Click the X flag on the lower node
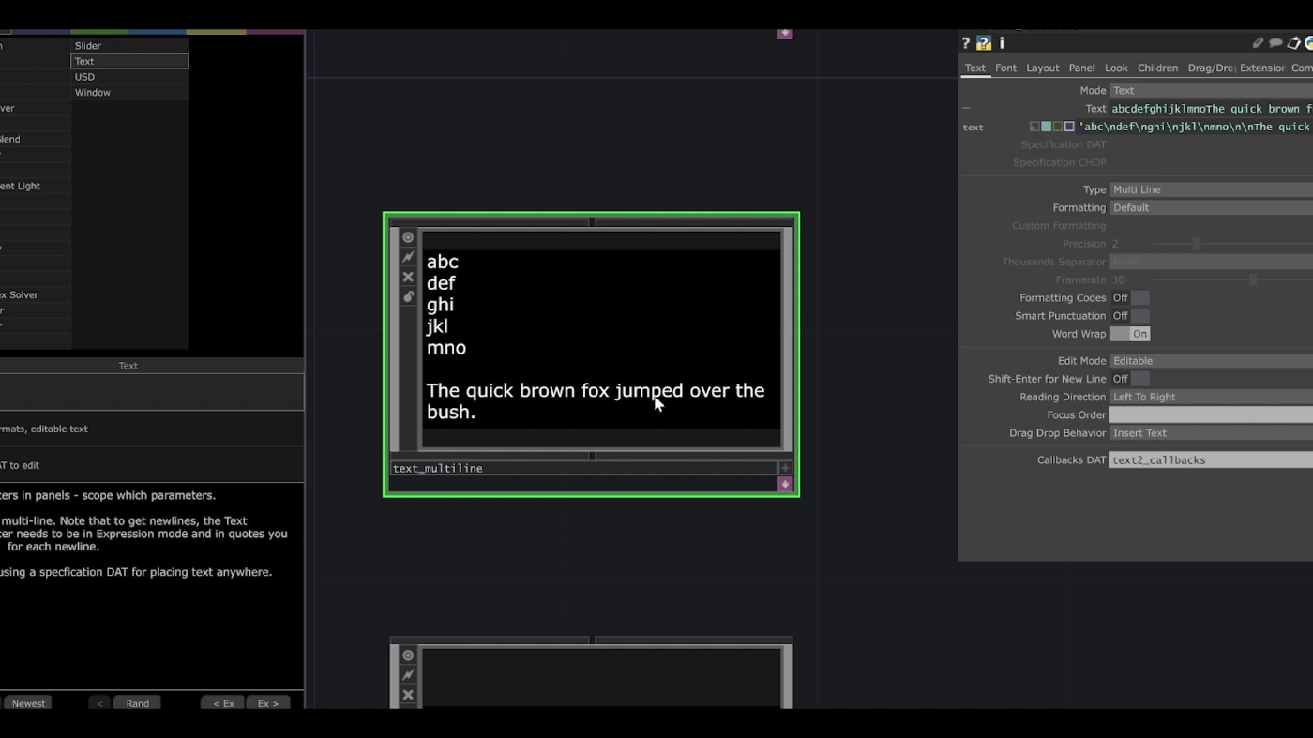Screen dimensions: 1313x738 click(408, 695)
